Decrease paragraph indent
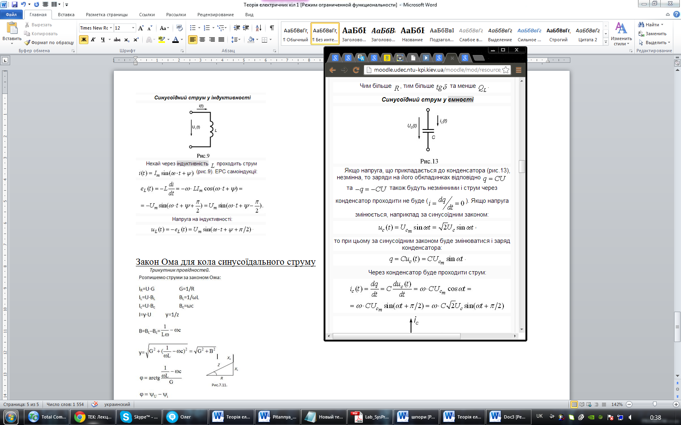The height and width of the screenshot is (425, 681). pyautogui.click(x=237, y=28)
